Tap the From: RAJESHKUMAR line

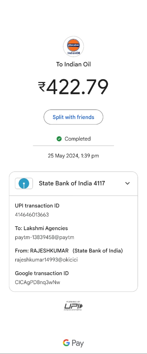pos(69,251)
